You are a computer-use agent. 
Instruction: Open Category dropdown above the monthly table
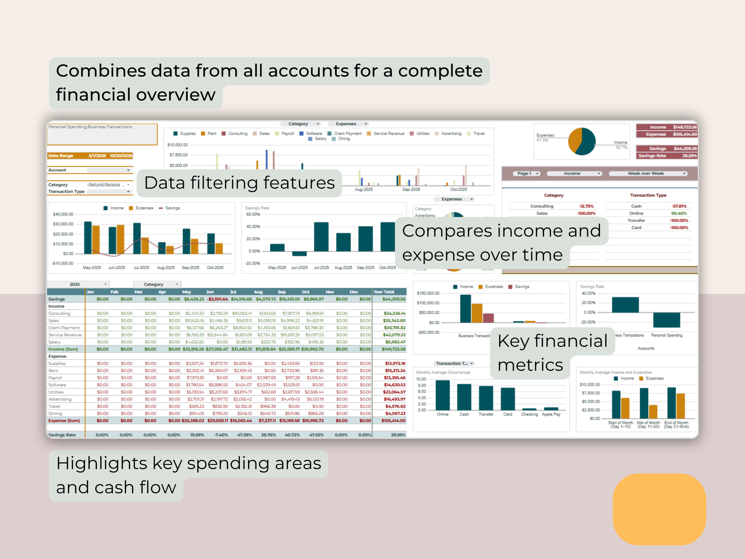point(176,284)
